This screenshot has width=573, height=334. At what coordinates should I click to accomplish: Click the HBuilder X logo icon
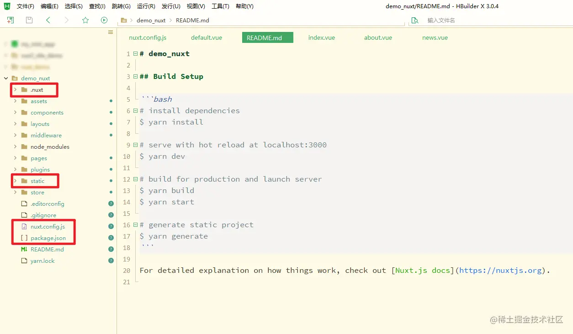pyautogui.click(x=7, y=6)
